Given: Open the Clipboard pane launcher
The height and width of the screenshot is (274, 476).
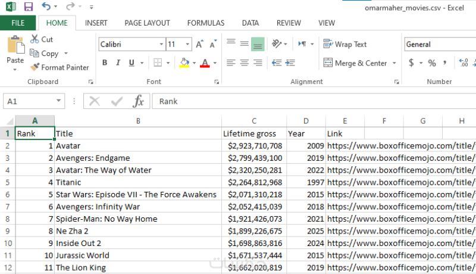Looking at the screenshot, I should click(x=90, y=82).
